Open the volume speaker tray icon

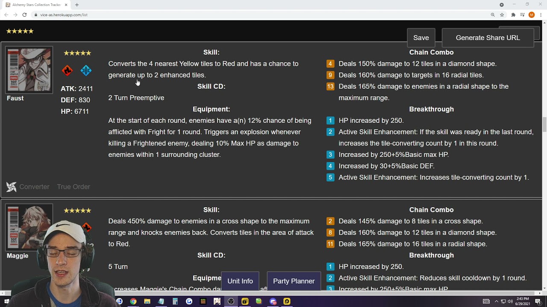[510, 301]
